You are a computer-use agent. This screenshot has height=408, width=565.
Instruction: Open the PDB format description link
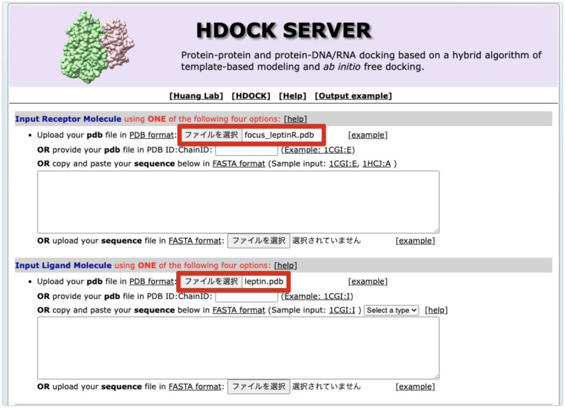(x=151, y=135)
